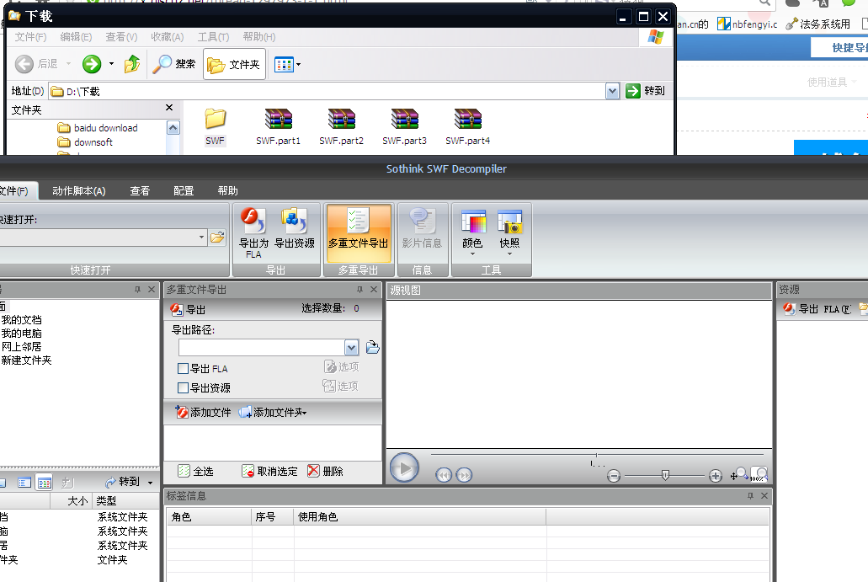Viewport: 868px width, 582px height.
Task: Switch to the 动作脚本(A) tab
Action: 78,191
